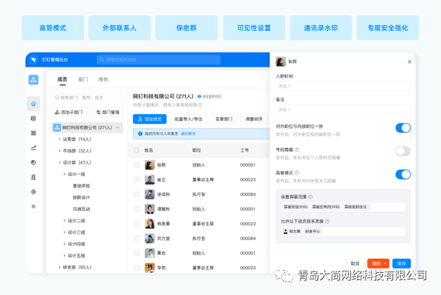Click the eye badge beside the company title
This screenshot has height=295, width=441.
(209, 96)
